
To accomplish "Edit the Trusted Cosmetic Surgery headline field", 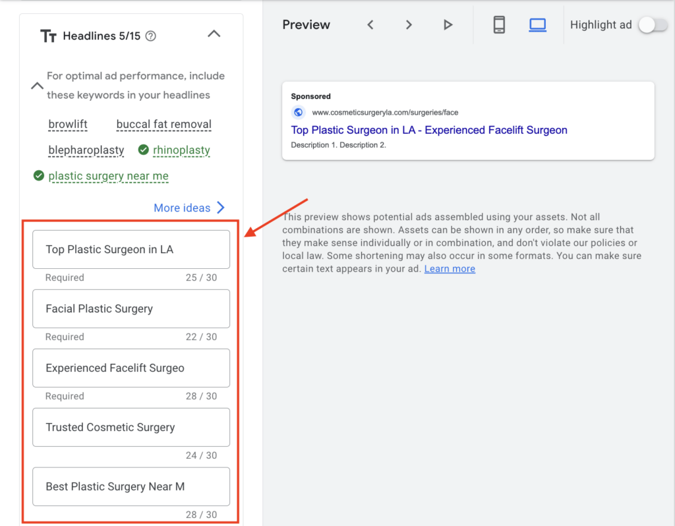I will click(x=131, y=427).
